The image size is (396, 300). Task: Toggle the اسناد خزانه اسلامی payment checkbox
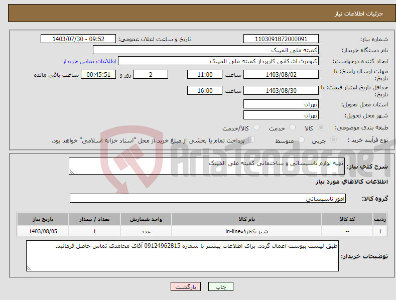tap(252, 139)
